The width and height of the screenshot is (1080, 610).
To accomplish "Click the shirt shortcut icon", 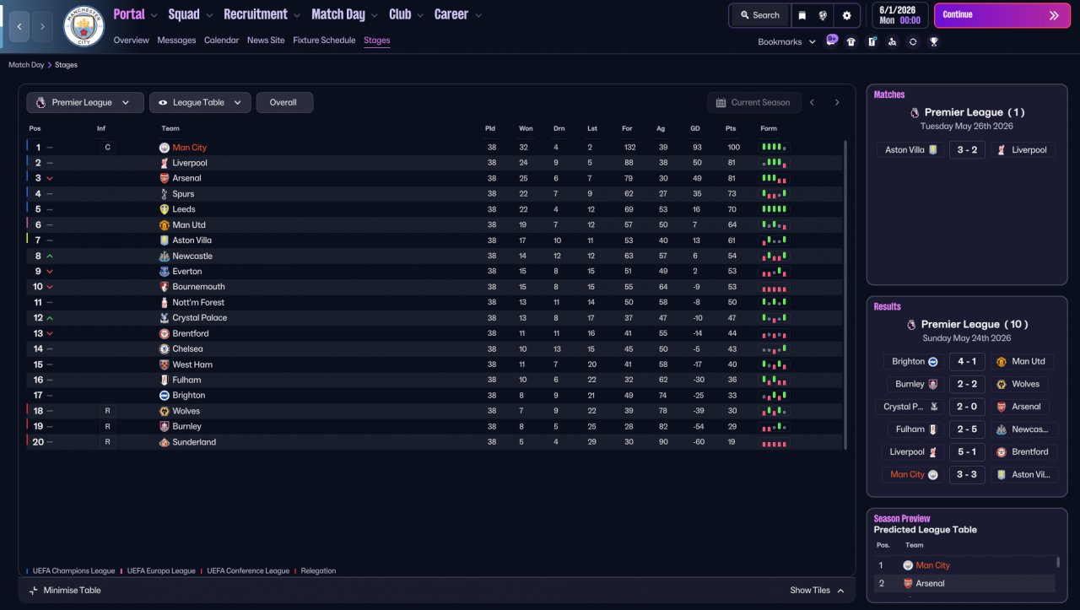I will 851,41.
